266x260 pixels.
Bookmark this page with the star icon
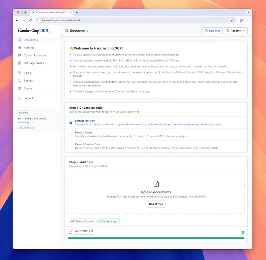click(x=232, y=20)
